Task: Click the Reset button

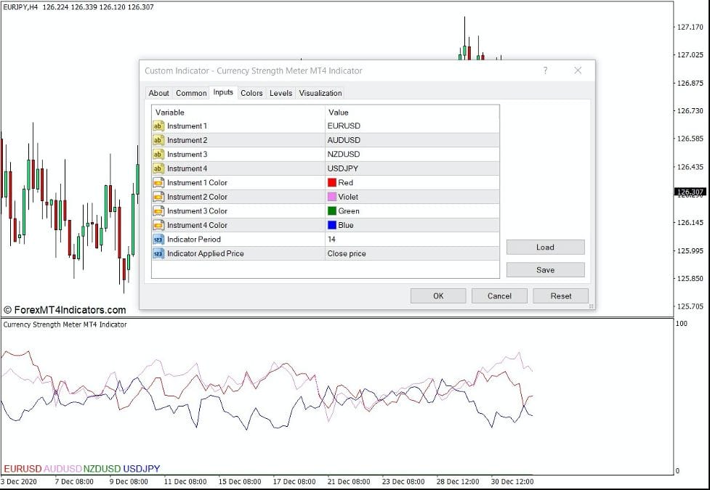Action: tap(560, 295)
